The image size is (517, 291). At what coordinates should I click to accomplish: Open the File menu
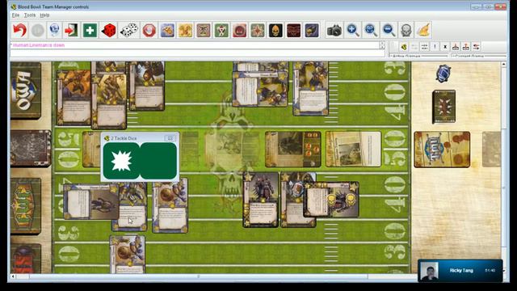(x=15, y=15)
